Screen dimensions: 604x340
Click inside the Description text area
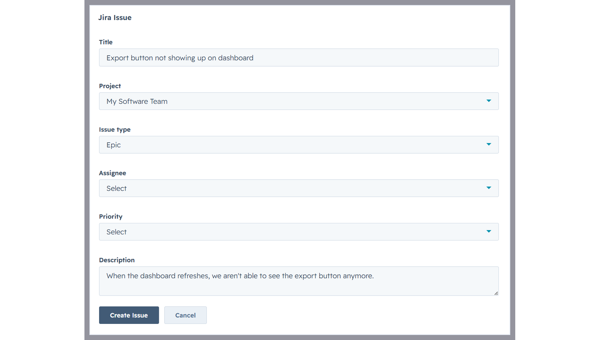299,281
